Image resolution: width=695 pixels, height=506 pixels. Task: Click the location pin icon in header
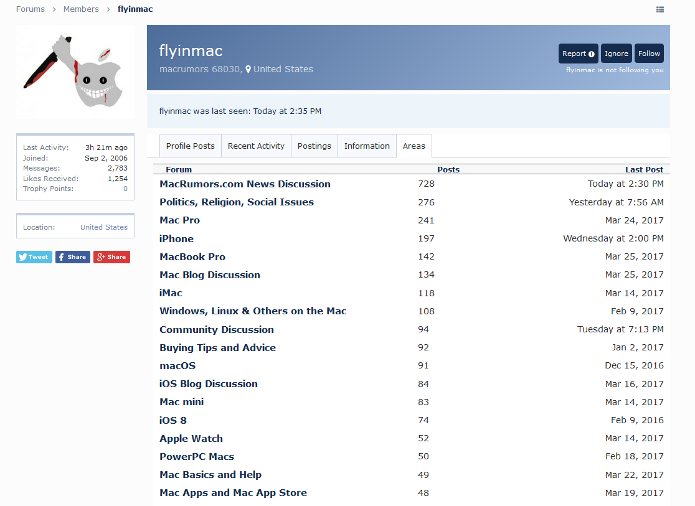pos(248,69)
